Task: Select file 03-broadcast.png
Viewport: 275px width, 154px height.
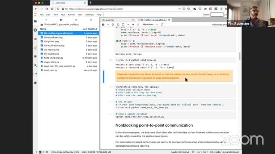Action: coord(69,37)
